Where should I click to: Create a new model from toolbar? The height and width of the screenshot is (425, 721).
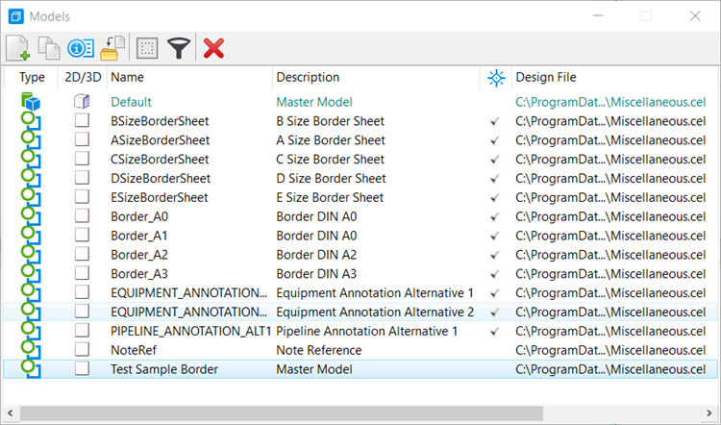[18, 47]
